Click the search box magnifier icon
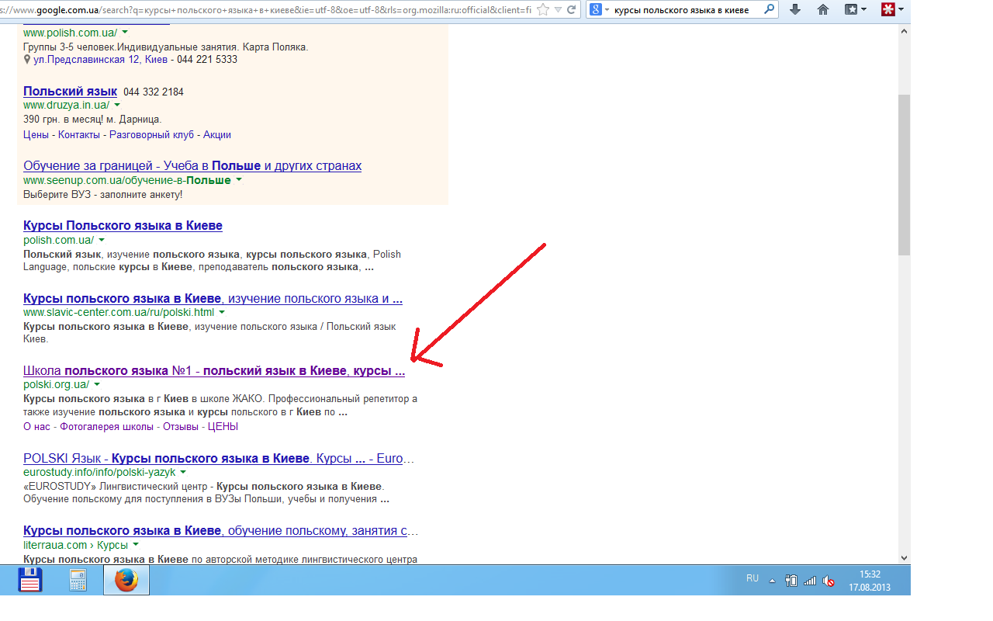The image size is (993, 621). pyautogui.click(x=769, y=10)
